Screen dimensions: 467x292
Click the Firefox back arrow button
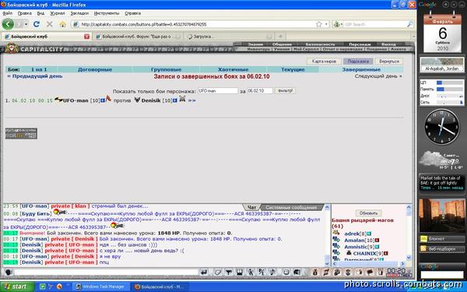click(8, 24)
